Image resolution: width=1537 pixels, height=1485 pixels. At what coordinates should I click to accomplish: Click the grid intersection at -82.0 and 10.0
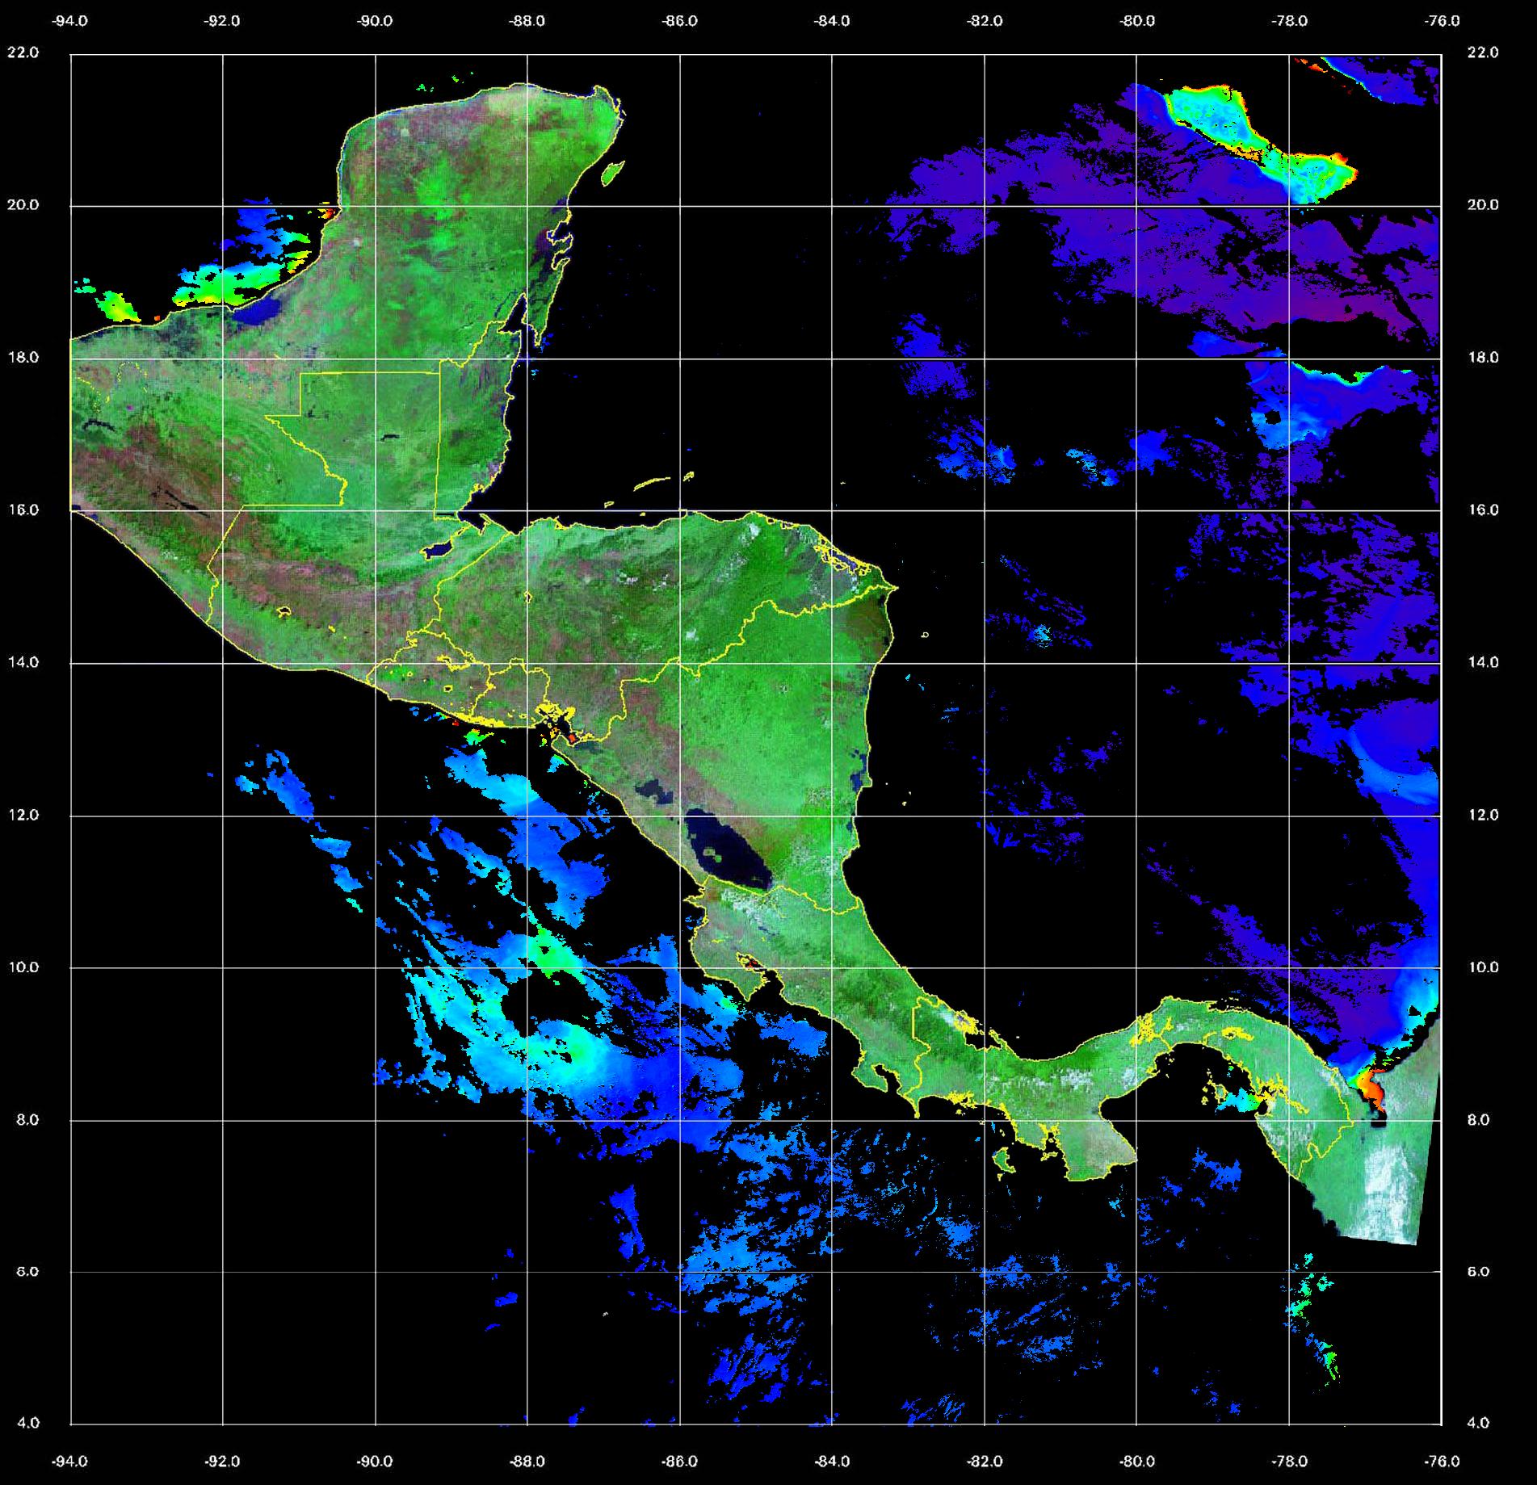point(985,967)
